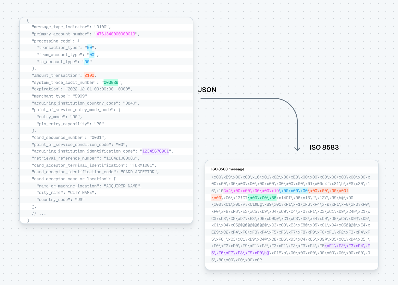
Task: Click the "ISO 8583 message" panel title
Action: pos(228,169)
